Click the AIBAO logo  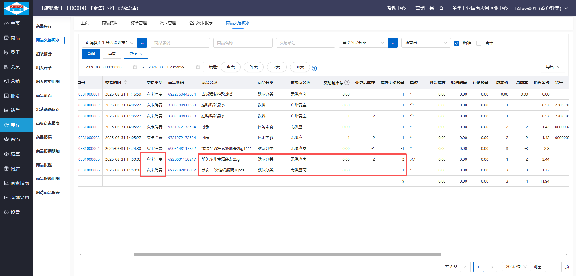pyautogui.click(x=16, y=8)
